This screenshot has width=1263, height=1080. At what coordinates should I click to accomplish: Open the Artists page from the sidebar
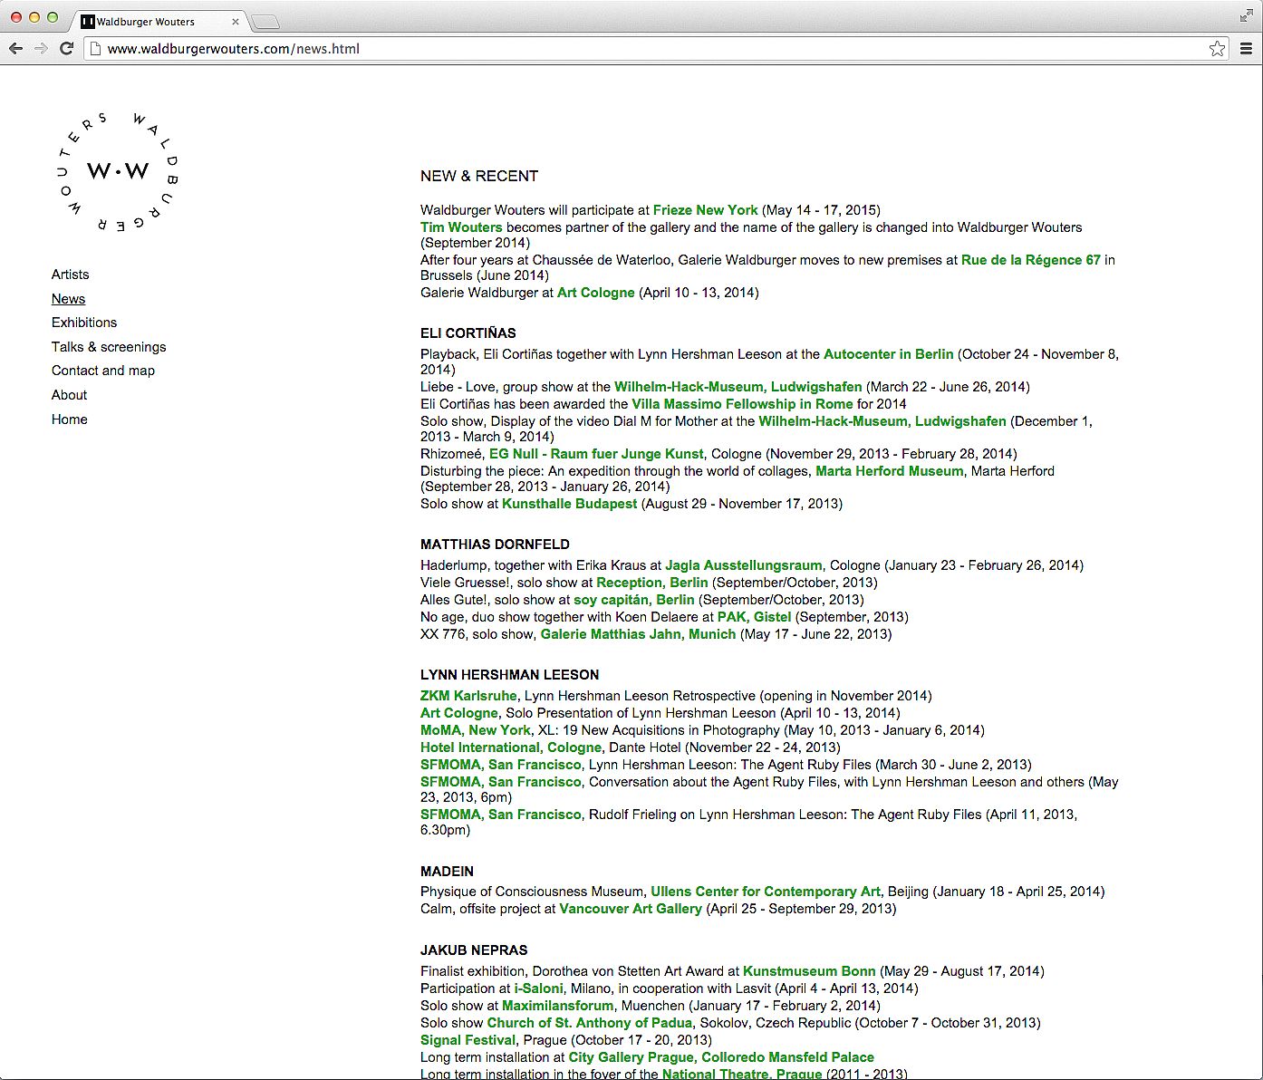pos(70,275)
